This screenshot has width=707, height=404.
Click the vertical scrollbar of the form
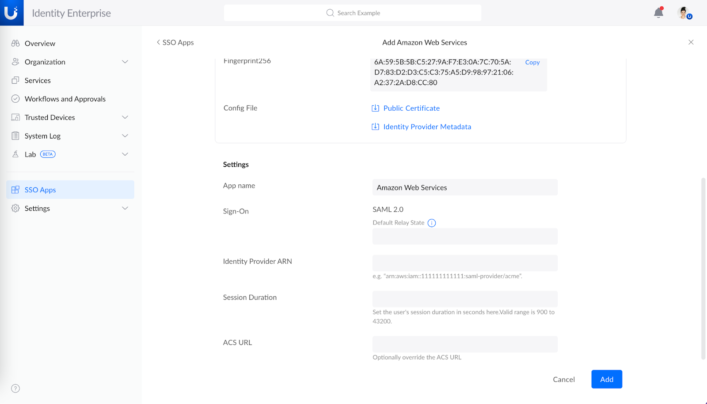pyautogui.click(x=703, y=269)
